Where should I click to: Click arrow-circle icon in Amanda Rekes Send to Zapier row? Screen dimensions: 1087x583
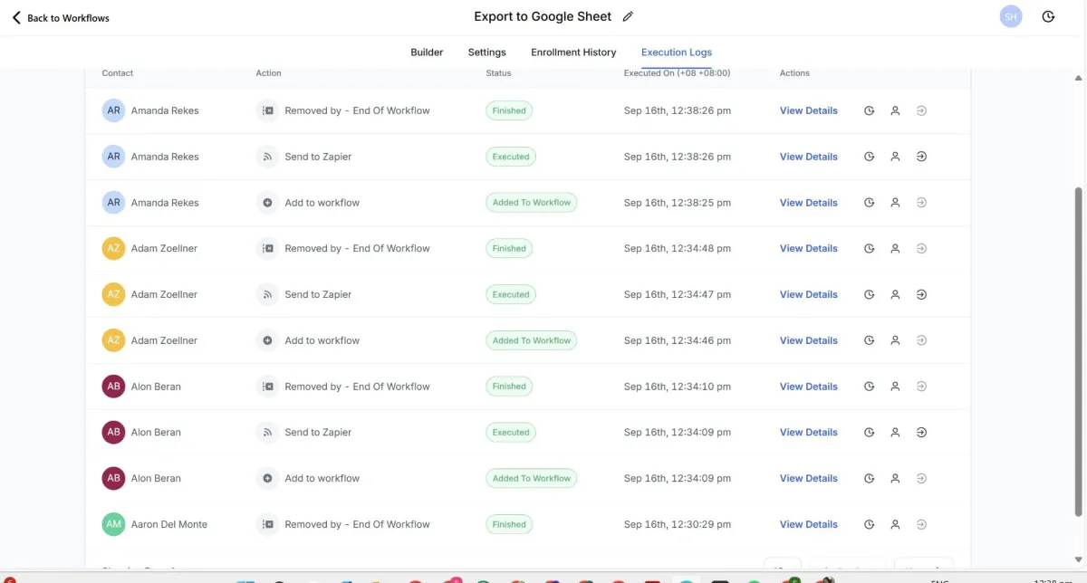(921, 157)
